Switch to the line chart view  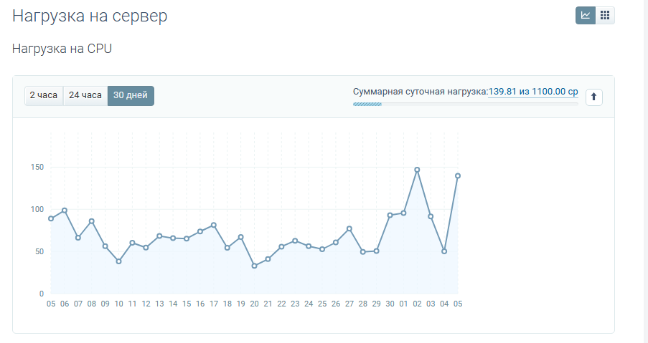pos(586,15)
